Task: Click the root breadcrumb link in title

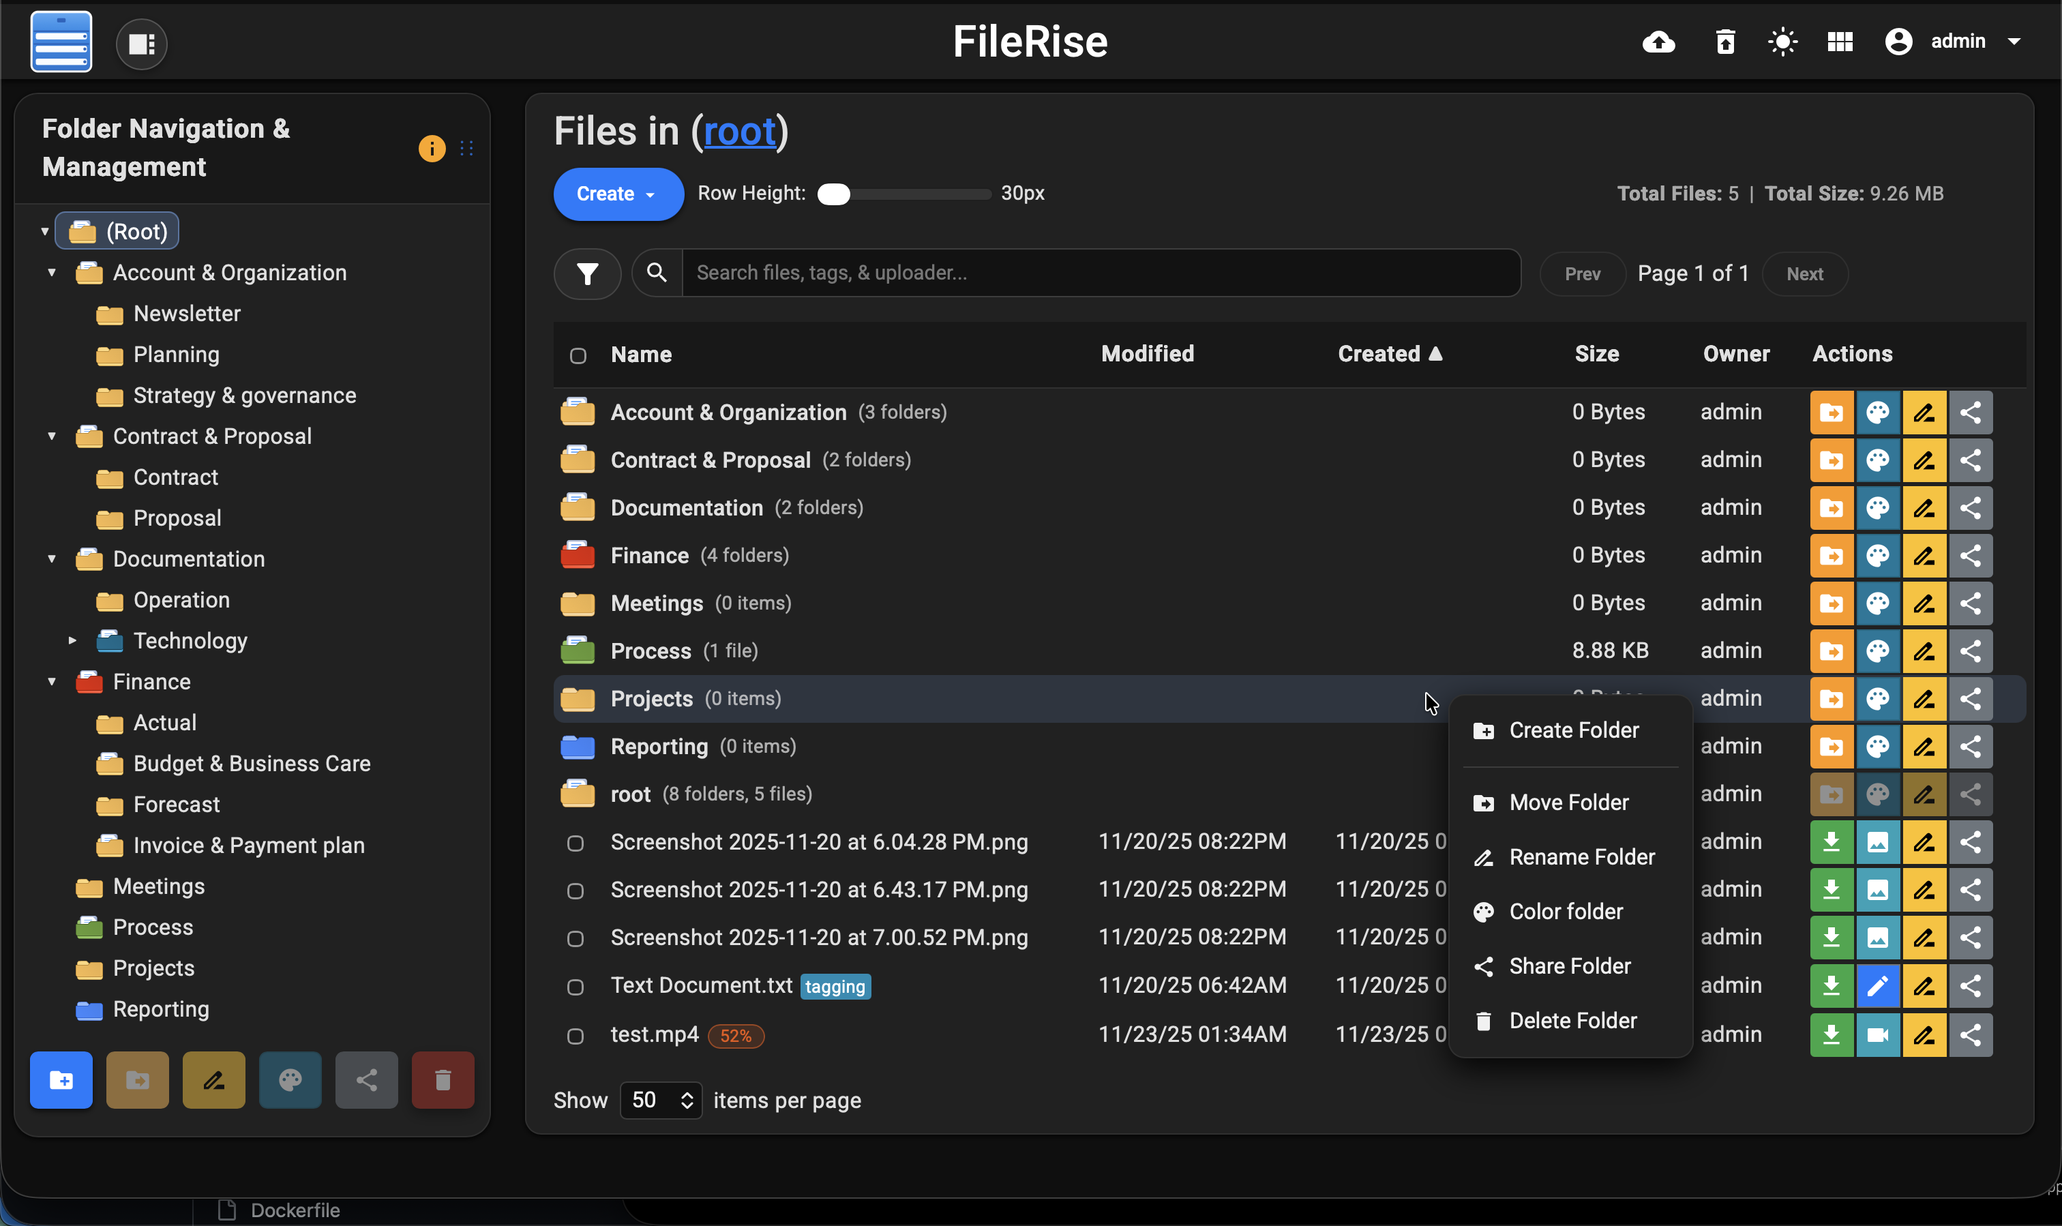Action: (x=739, y=132)
